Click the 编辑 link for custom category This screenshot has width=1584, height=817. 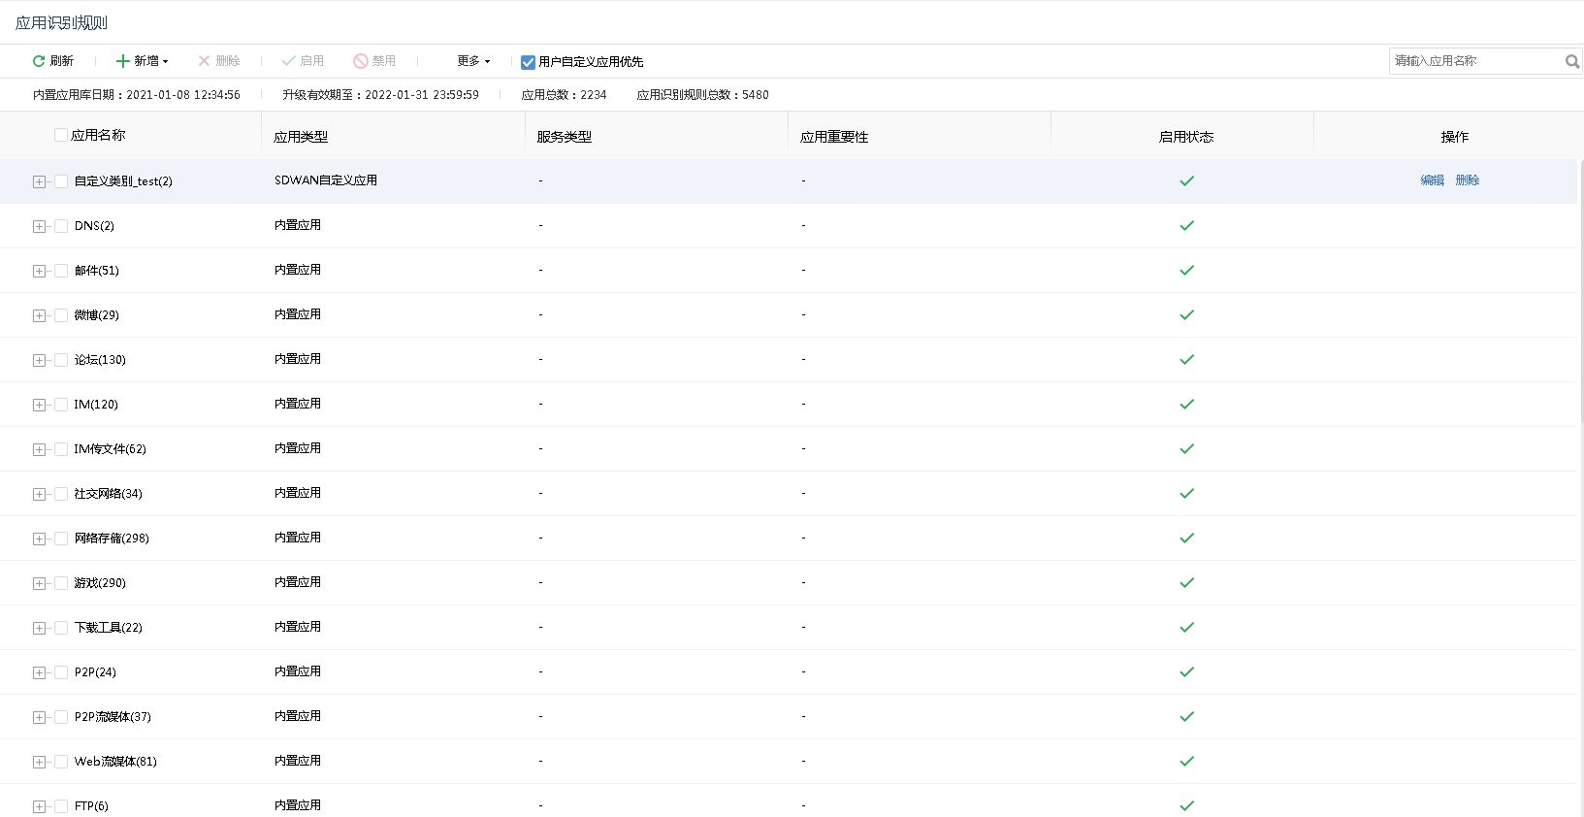point(1432,180)
